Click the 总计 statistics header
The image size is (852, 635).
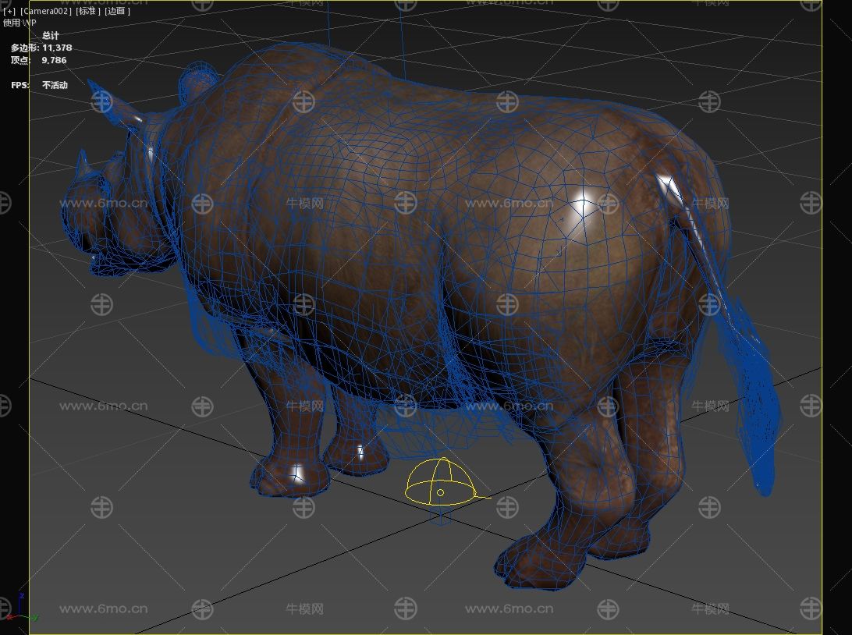[51, 36]
